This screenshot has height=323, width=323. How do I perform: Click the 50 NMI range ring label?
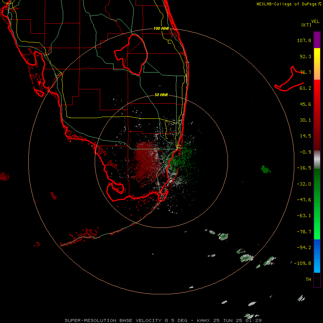coord(161,95)
